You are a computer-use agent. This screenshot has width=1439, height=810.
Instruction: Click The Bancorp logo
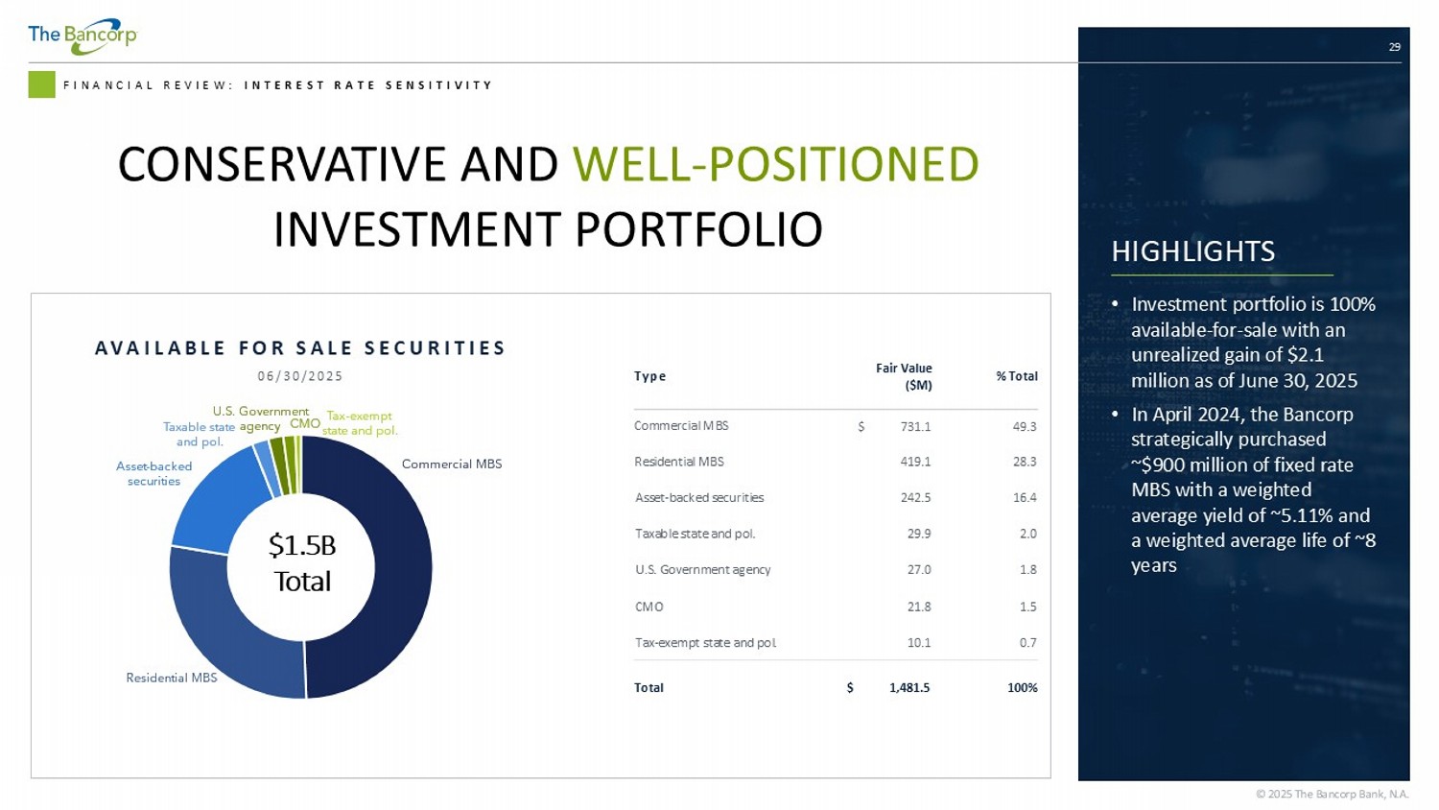click(83, 36)
